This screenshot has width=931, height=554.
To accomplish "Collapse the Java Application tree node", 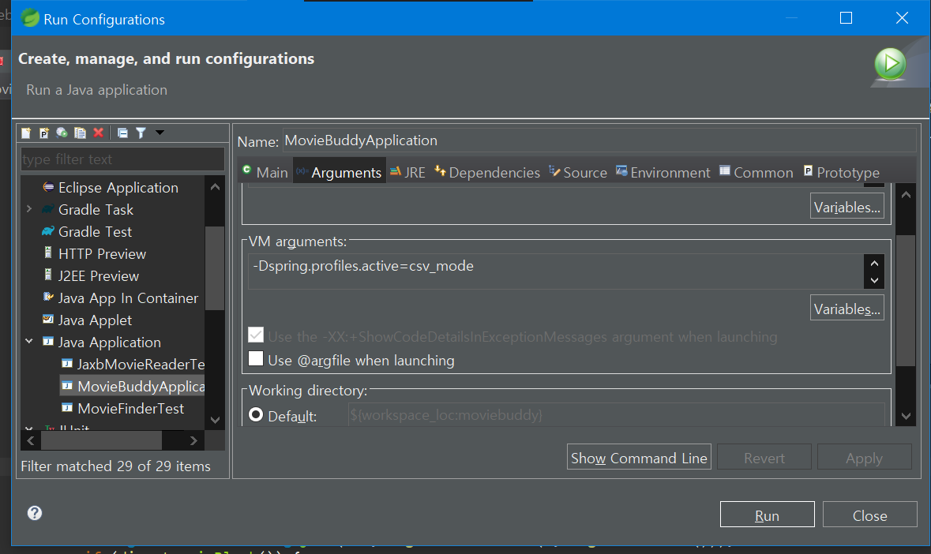I will pos(29,342).
